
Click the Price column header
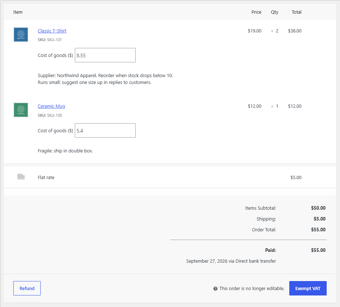[256, 12]
